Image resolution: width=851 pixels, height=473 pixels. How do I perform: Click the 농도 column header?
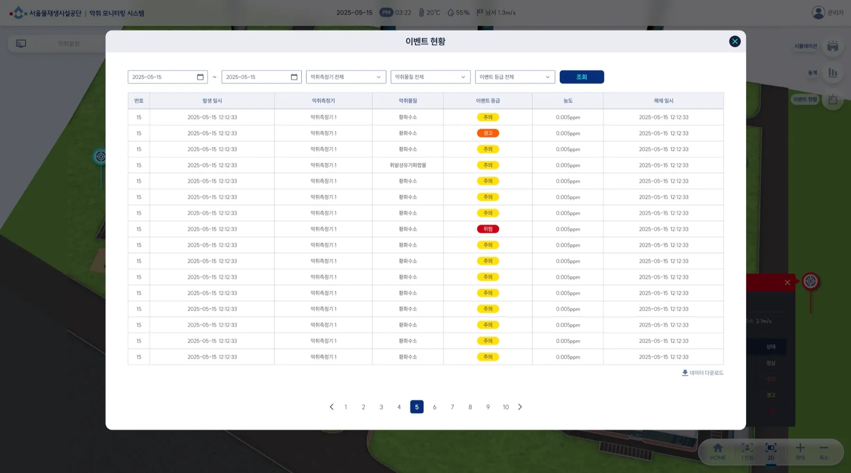point(568,101)
